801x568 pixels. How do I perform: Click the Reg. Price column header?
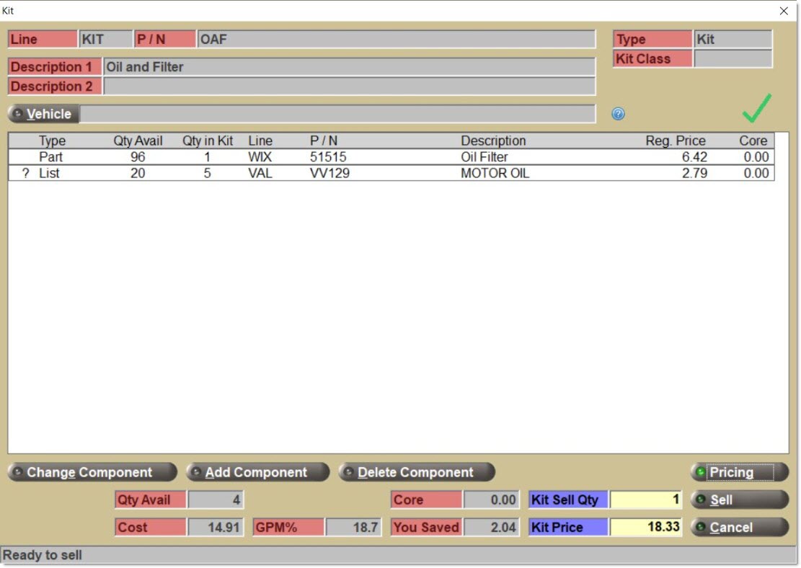(675, 141)
